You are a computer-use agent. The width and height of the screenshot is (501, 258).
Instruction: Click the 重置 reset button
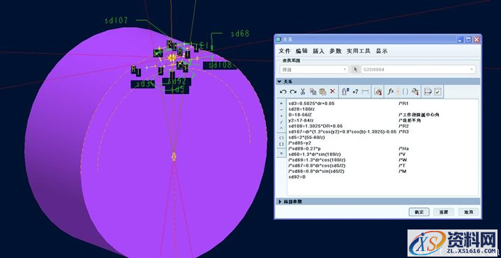pos(444,212)
